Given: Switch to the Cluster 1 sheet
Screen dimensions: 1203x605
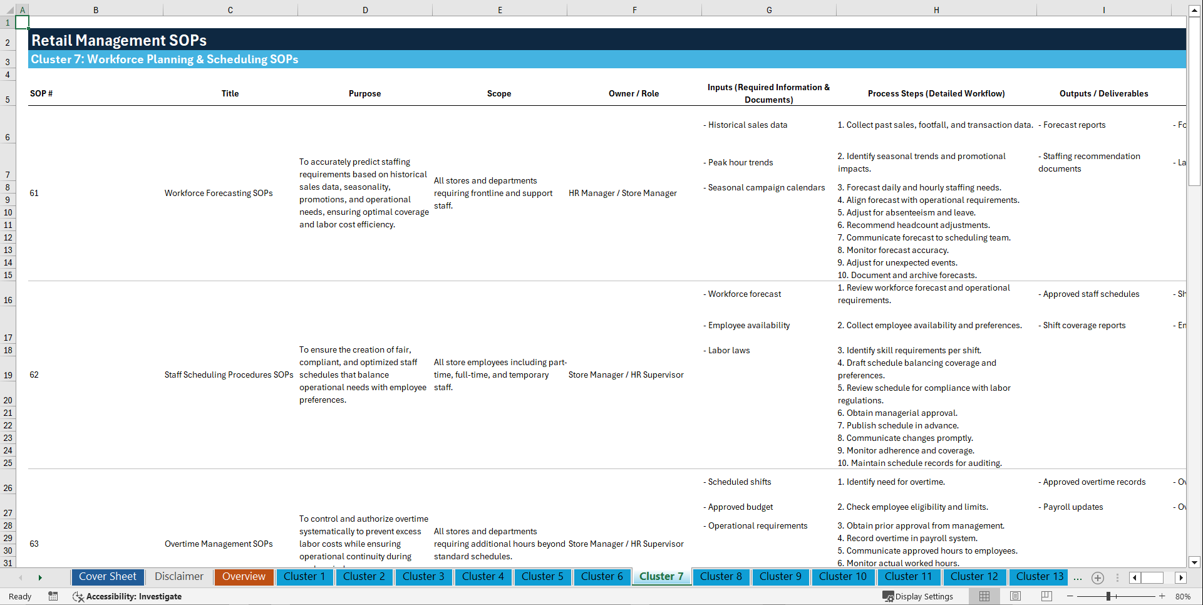Looking at the screenshot, I should tap(304, 577).
